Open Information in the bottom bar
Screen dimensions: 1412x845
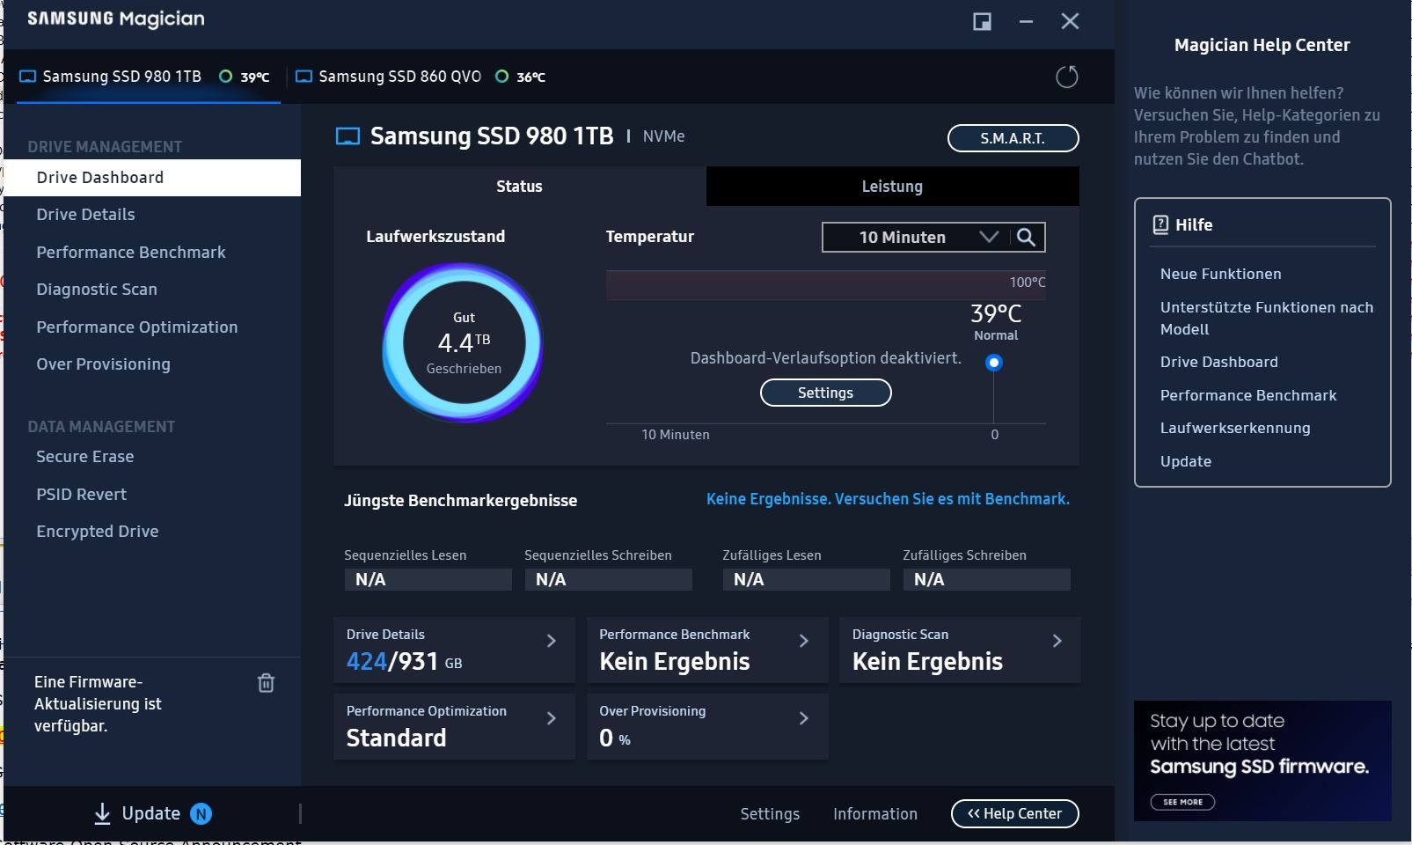pos(875,814)
